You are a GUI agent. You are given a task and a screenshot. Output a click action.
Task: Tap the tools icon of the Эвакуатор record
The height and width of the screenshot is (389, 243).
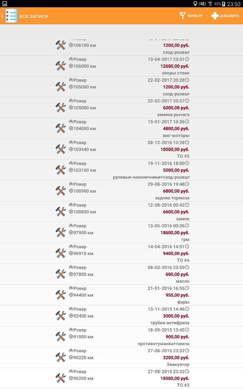(61, 357)
